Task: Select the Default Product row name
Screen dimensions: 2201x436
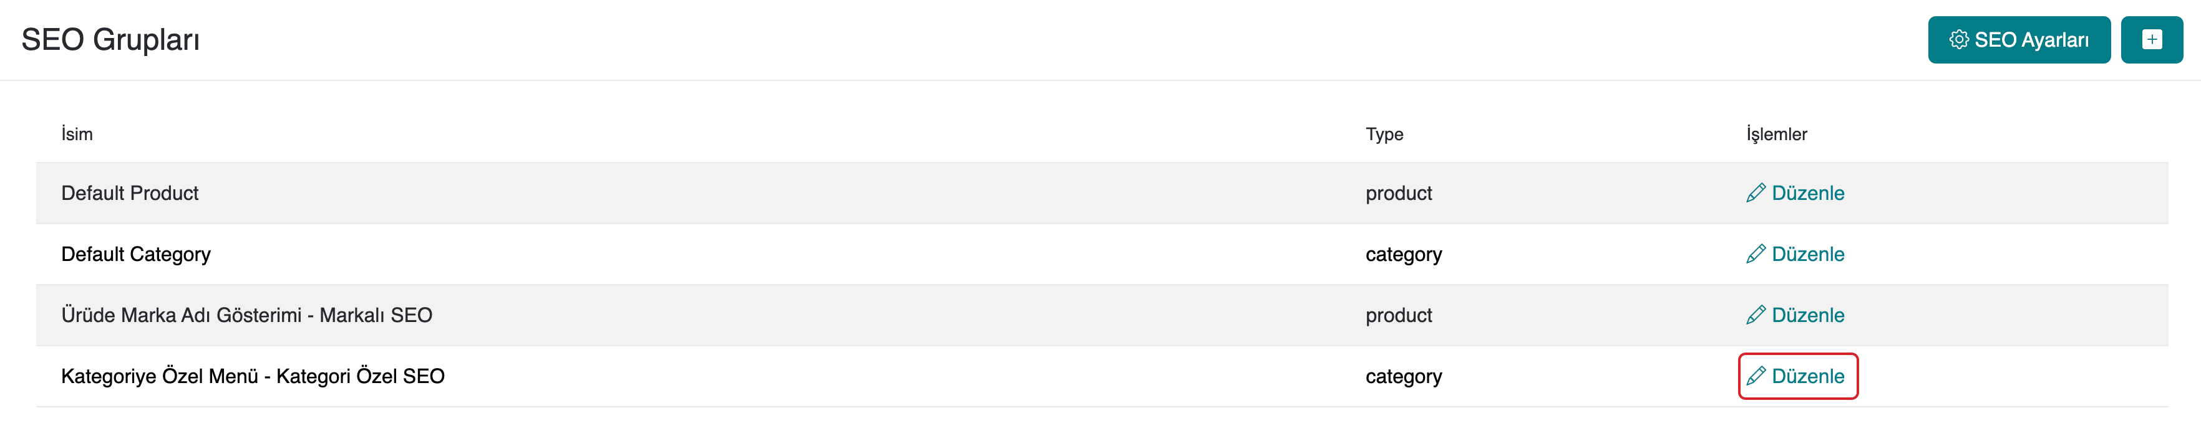Action: pyautogui.click(x=130, y=193)
